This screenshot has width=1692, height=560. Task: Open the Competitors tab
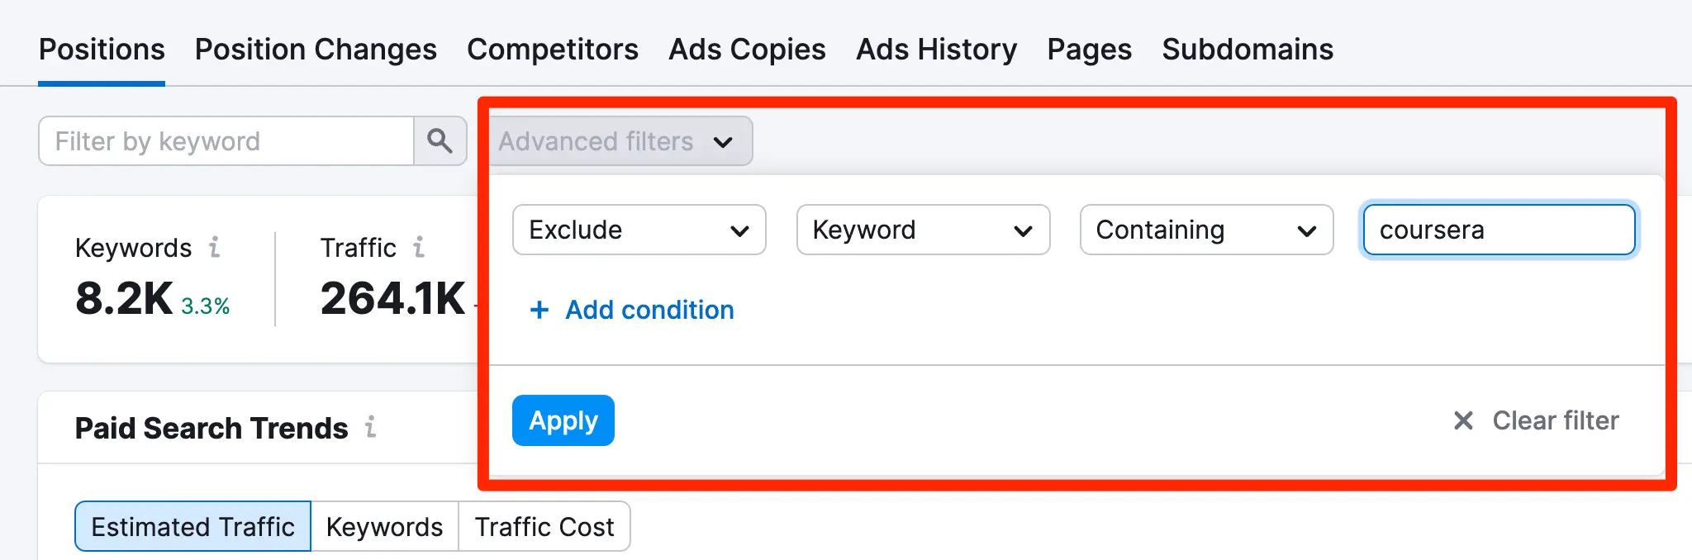pos(553,50)
